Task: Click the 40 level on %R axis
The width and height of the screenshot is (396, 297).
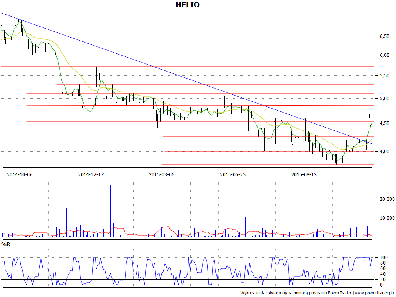Action: click(x=382, y=274)
